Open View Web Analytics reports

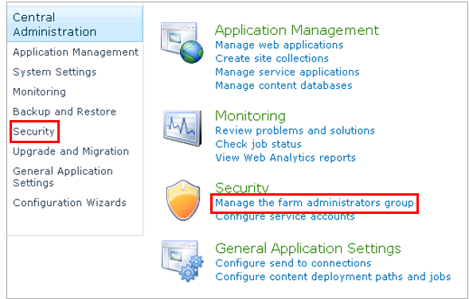pos(285,157)
